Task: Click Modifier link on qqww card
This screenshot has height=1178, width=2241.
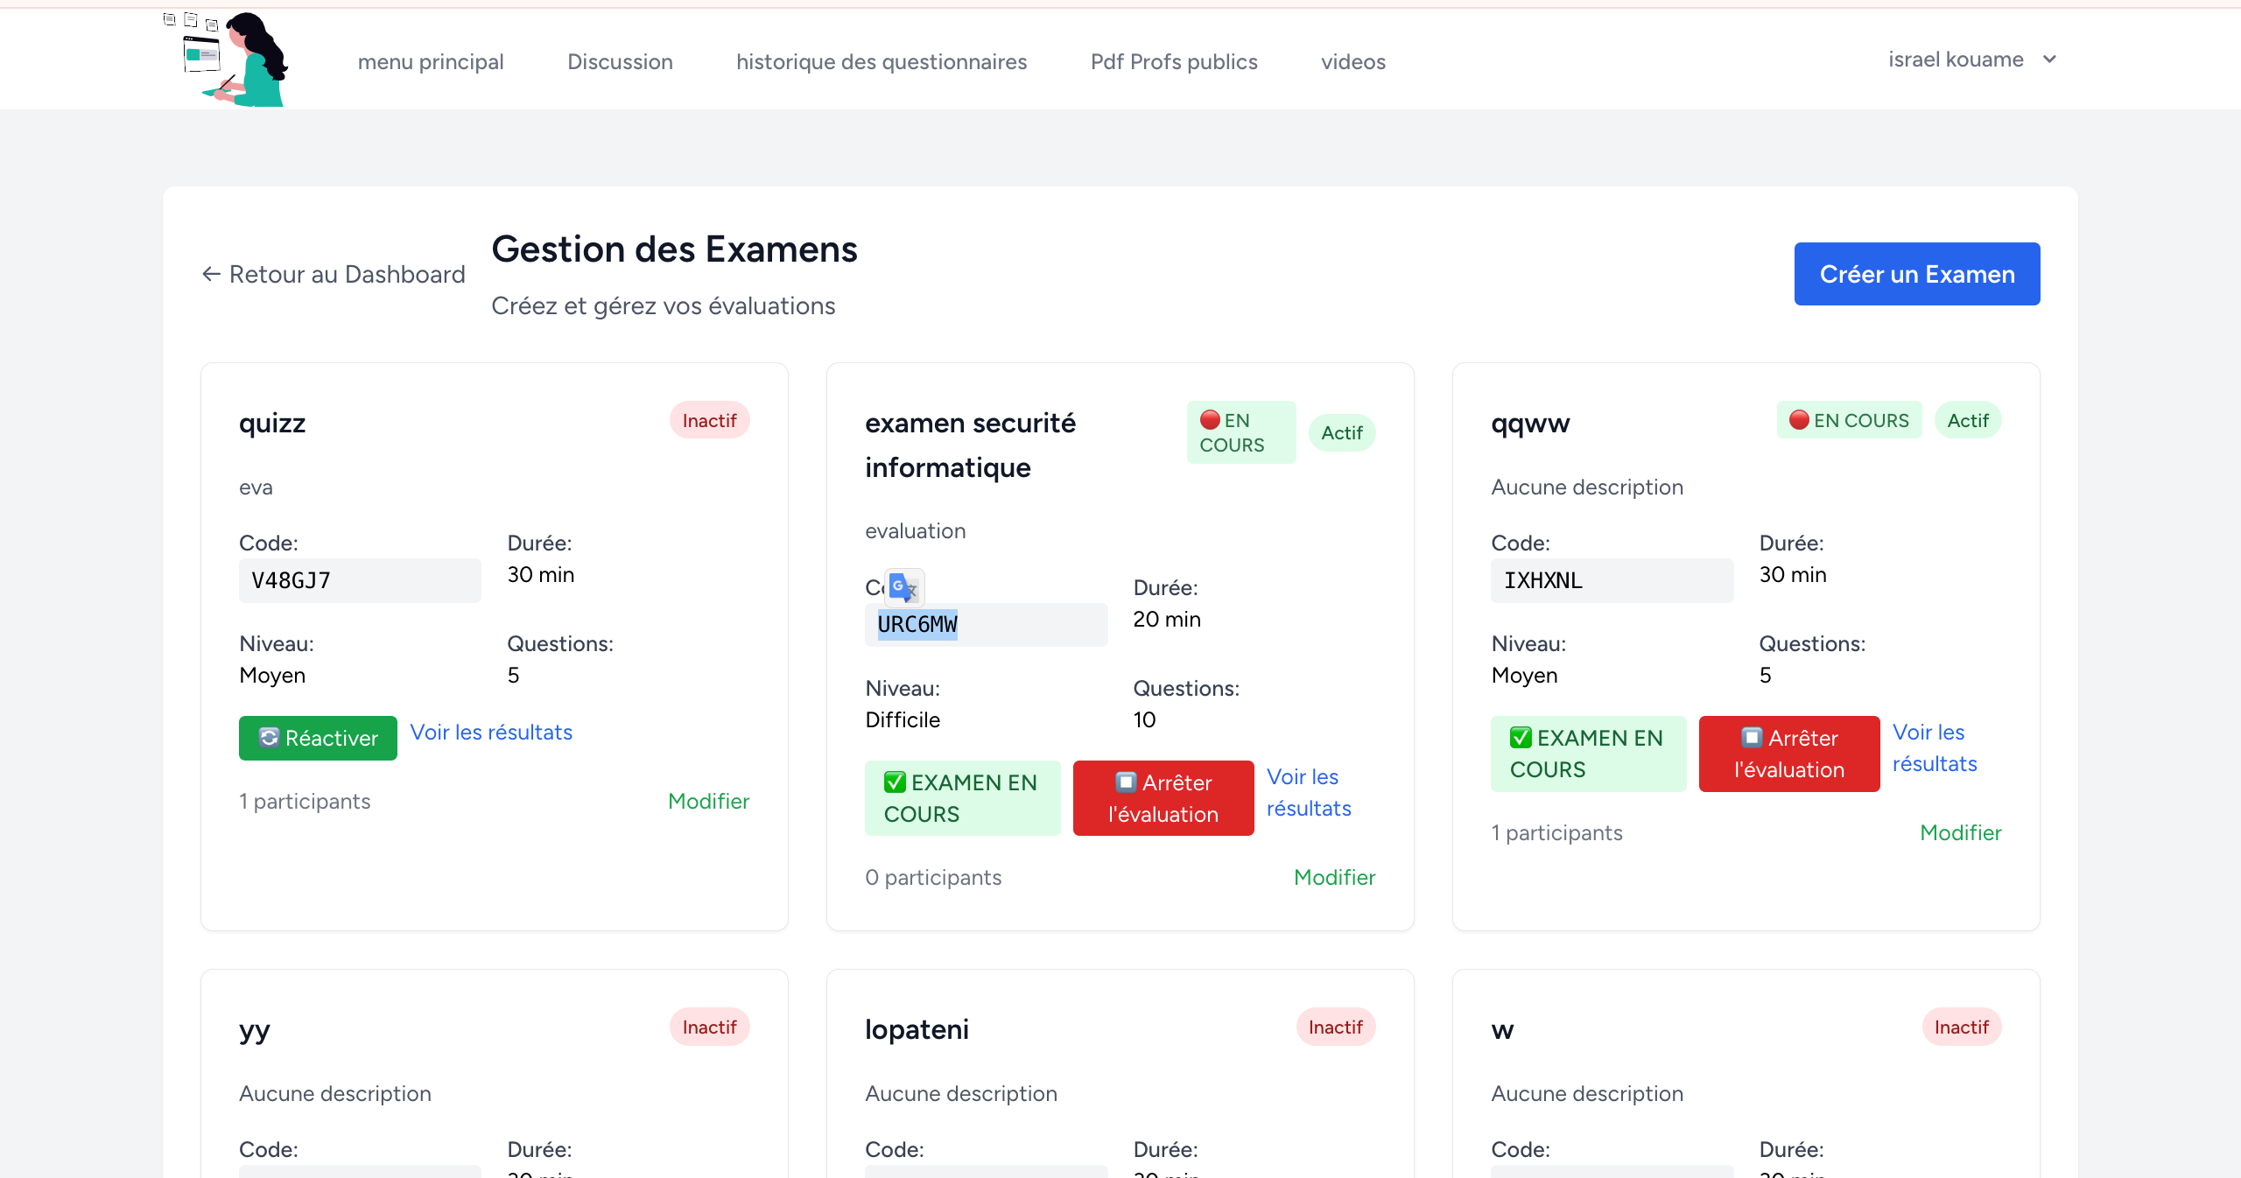Action: point(1960,832)
